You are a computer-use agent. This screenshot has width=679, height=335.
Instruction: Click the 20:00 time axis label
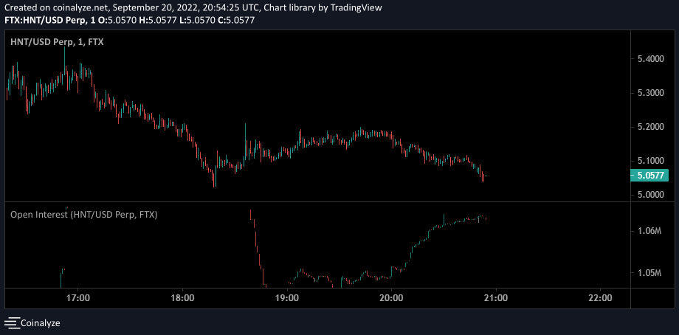click(x=391, y=298)
